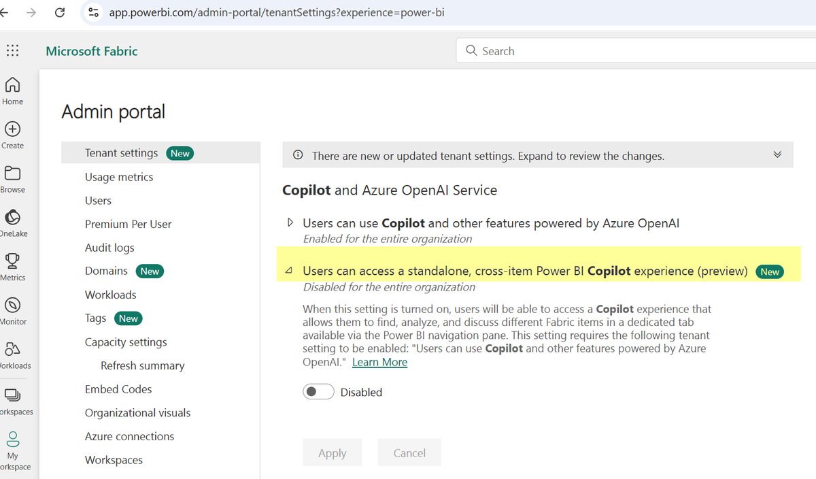Open Monitor in the navigation pane
This screenshot has width=816, height=479.
12,312
